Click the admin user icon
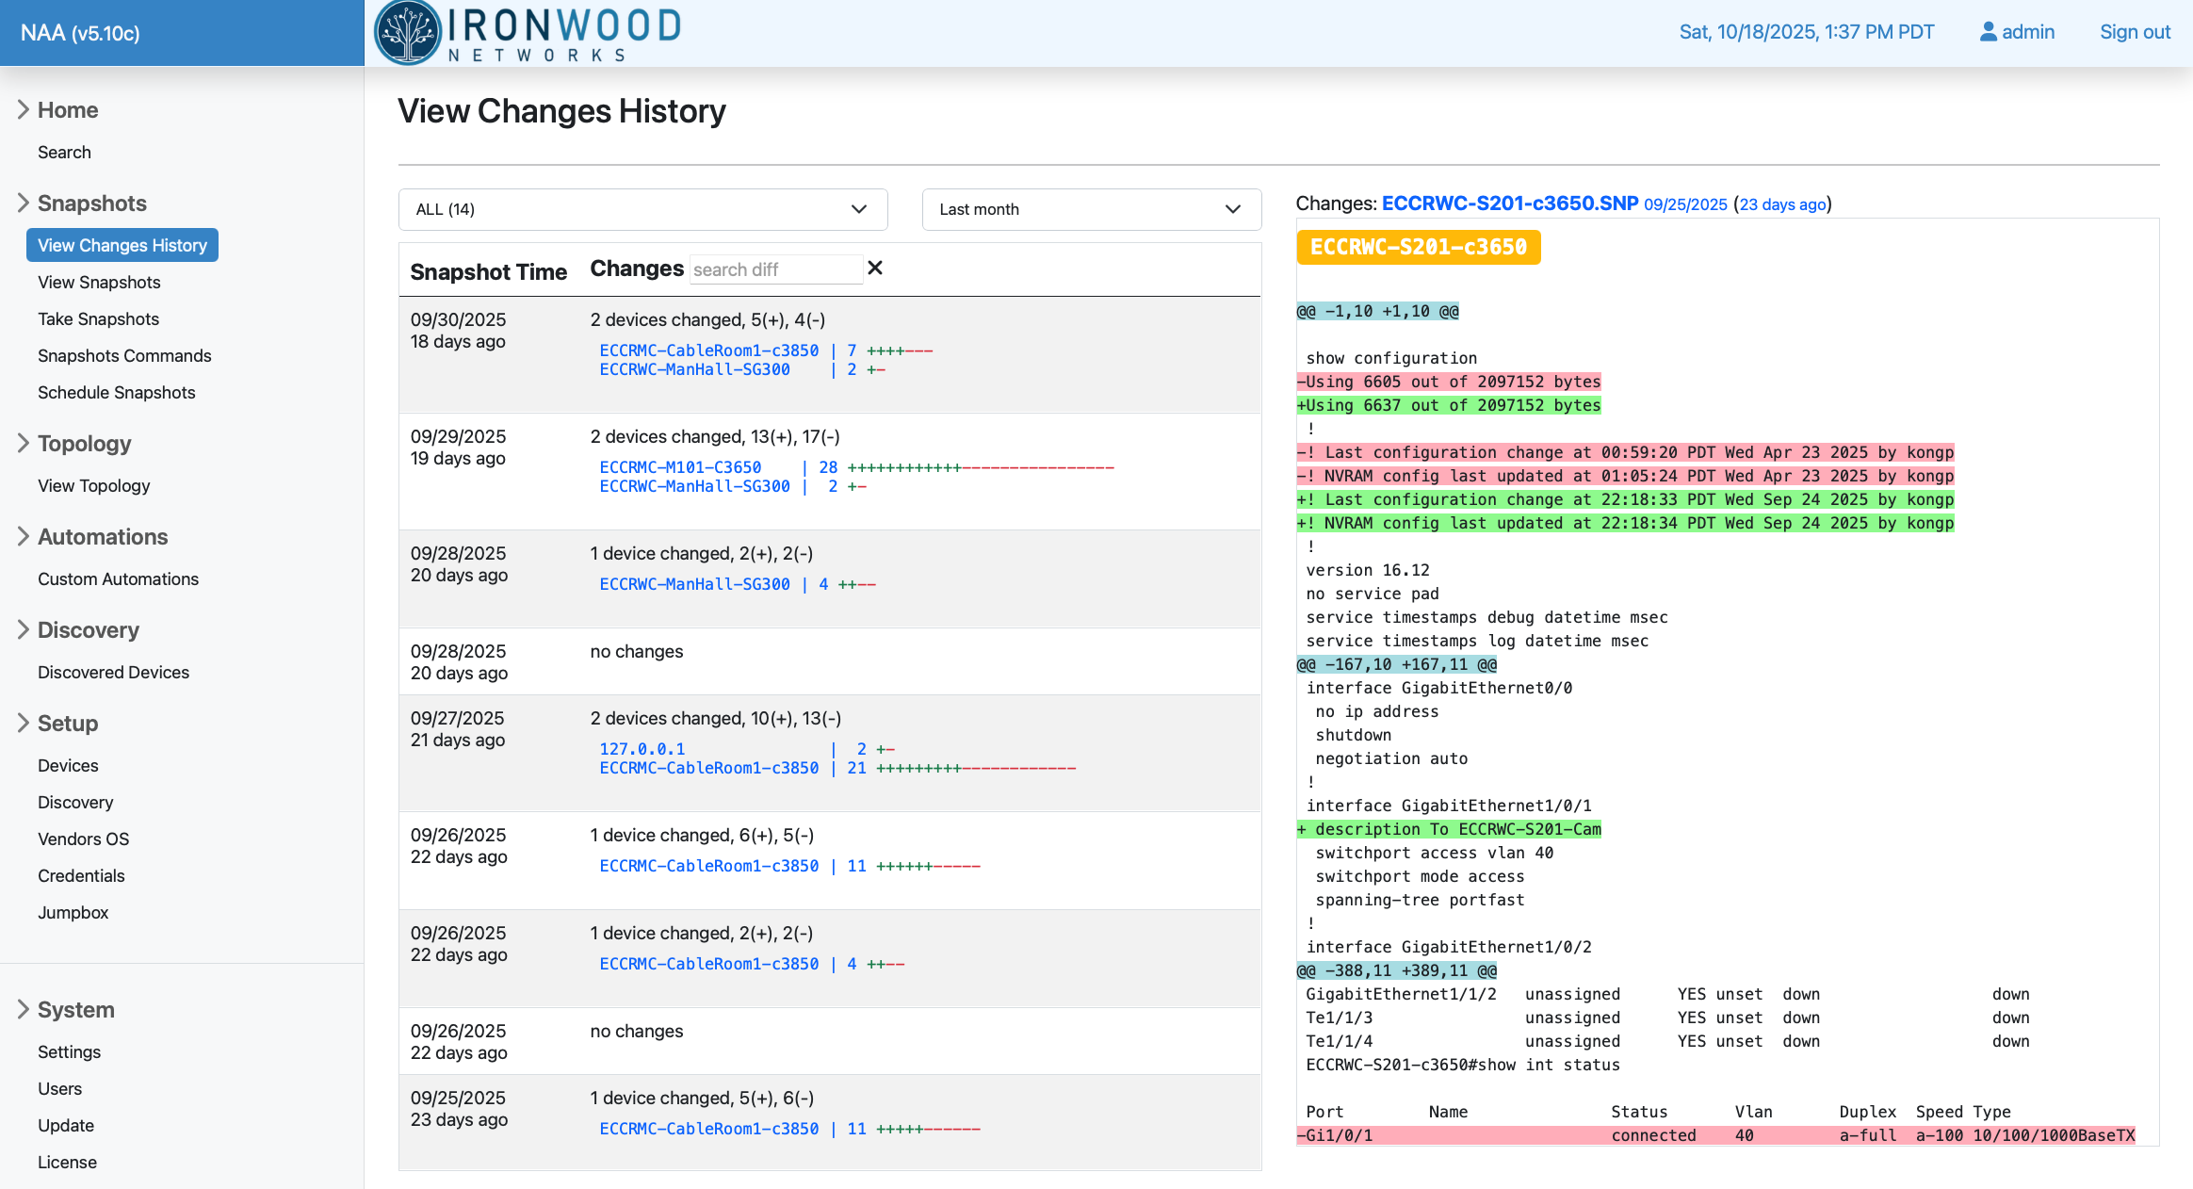Screen dimensions: 2193x1189 [x=1988, y=32]
